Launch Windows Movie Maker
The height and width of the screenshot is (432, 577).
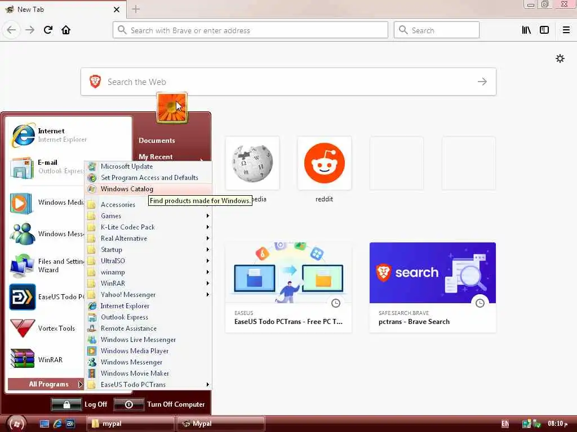coord(149,373)
